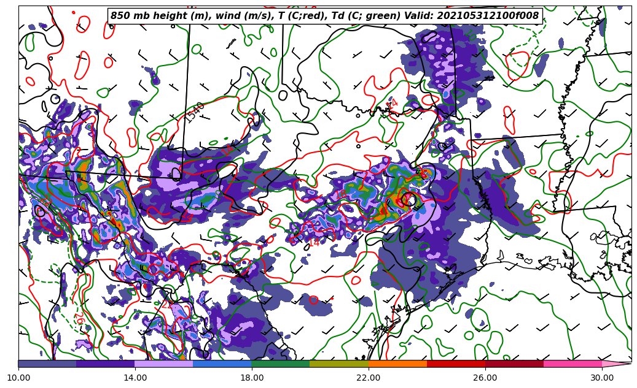
Task: Click the lavender 14–16 colorbar segment
Action: pyautogui.click(x=164, y=363)
